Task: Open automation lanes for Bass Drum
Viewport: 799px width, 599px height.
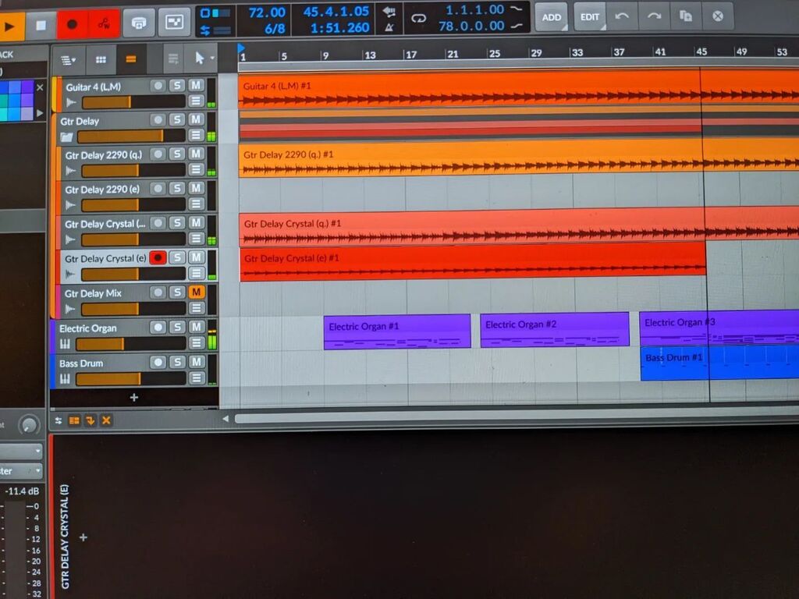Action: click(x=196, y=378)
